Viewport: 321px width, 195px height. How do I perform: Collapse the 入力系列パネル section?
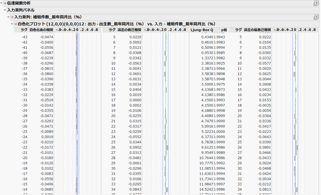5,10
